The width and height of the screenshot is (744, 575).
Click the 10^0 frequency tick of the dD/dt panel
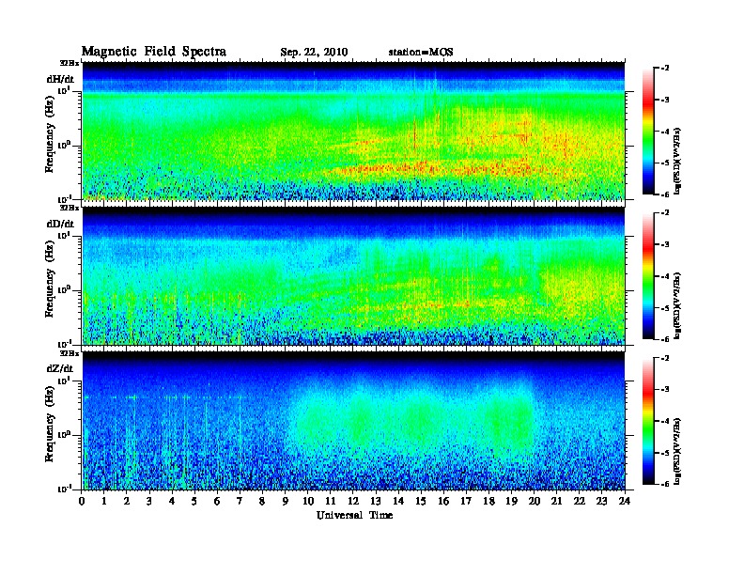tap(64, 289)
